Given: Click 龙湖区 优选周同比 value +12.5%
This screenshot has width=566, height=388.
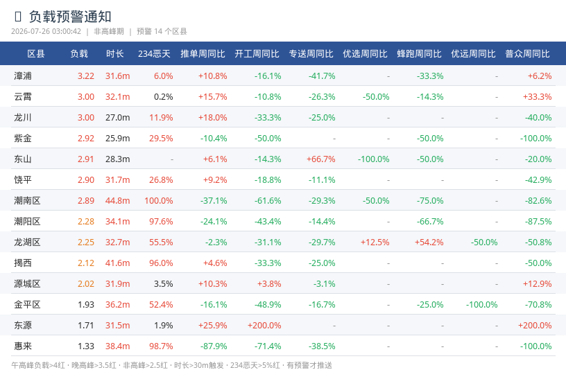Looking at the screenshot, I should pyautogui.click(x=375, y=242).
